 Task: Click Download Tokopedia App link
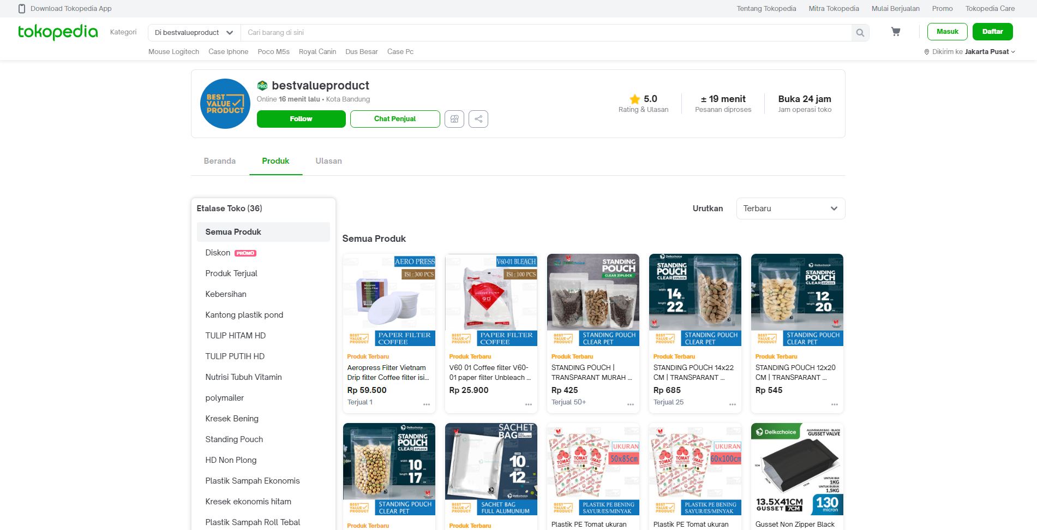(x=71, y=9)
